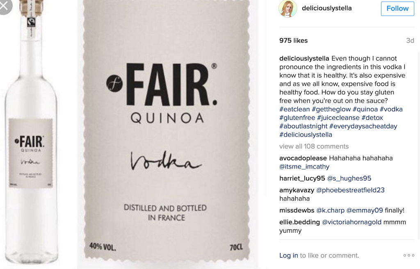Open the @phoebestreatfield23 mention
Image resolution: width=420 pixels, height=269 pixels.
(x=350, y=190)
